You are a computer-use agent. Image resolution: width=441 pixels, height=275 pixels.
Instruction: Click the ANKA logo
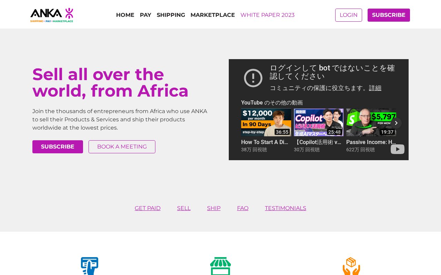[52, 15]
